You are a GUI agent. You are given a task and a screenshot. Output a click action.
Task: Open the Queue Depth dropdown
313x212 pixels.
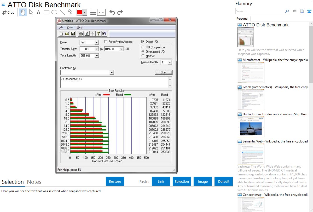[x=170, y=62]
